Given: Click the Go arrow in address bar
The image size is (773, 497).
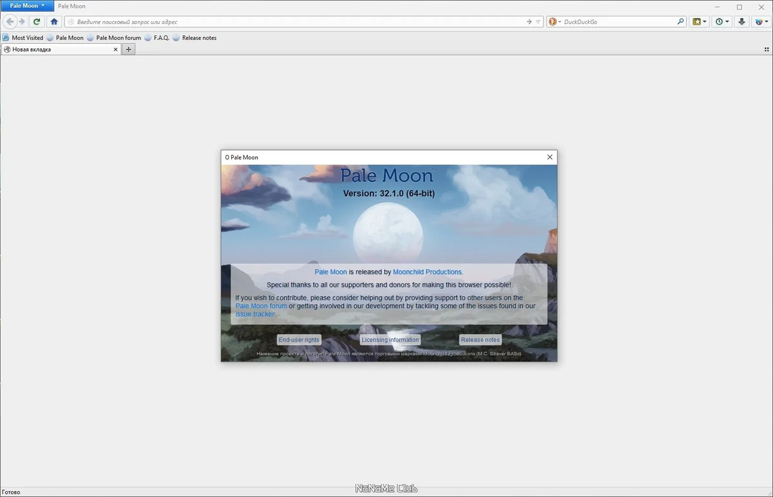Looking at the screenshot, I should (529, 22).
